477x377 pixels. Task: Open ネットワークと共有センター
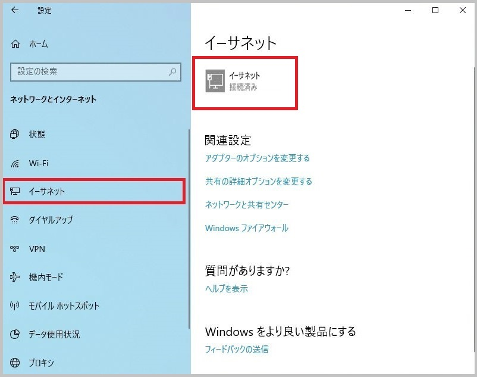pos(246,205)
